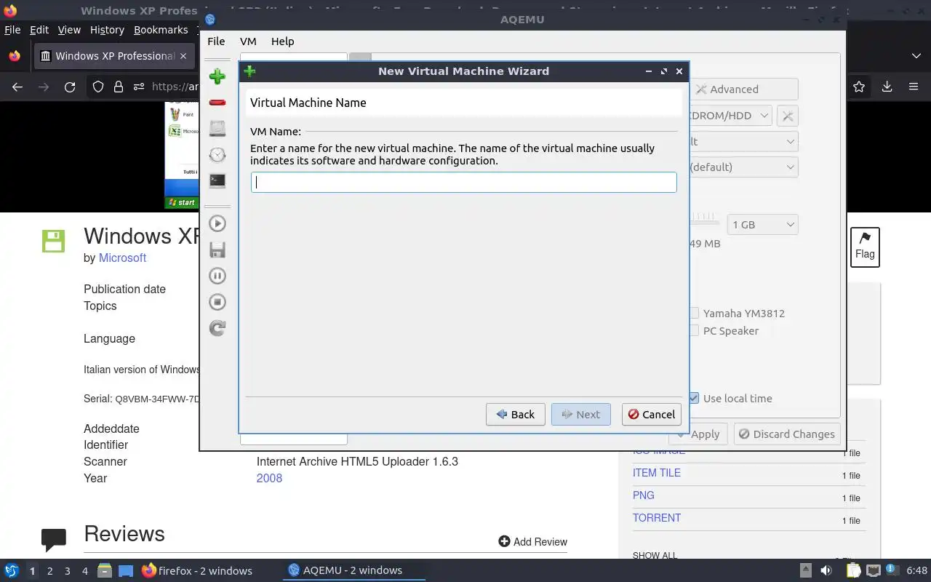
Task: Open the AQEMU File menu
Action: [216, 41]
